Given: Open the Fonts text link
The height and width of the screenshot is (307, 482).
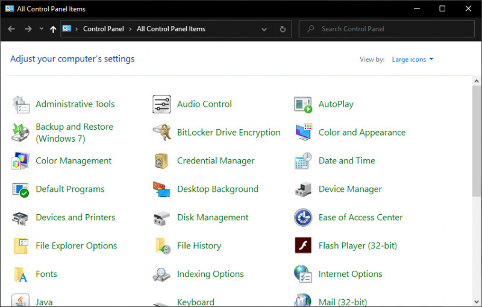Looking at the screenshot, I should (46, 274).
